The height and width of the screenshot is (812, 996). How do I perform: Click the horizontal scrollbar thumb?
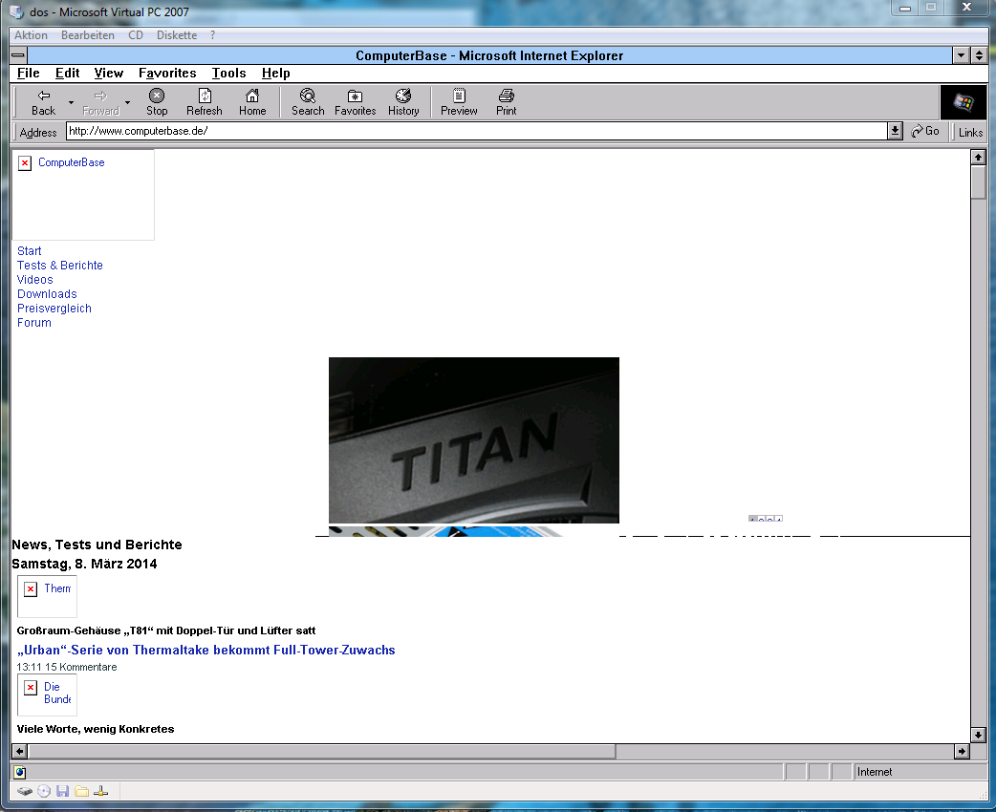(x=321, y=752)
